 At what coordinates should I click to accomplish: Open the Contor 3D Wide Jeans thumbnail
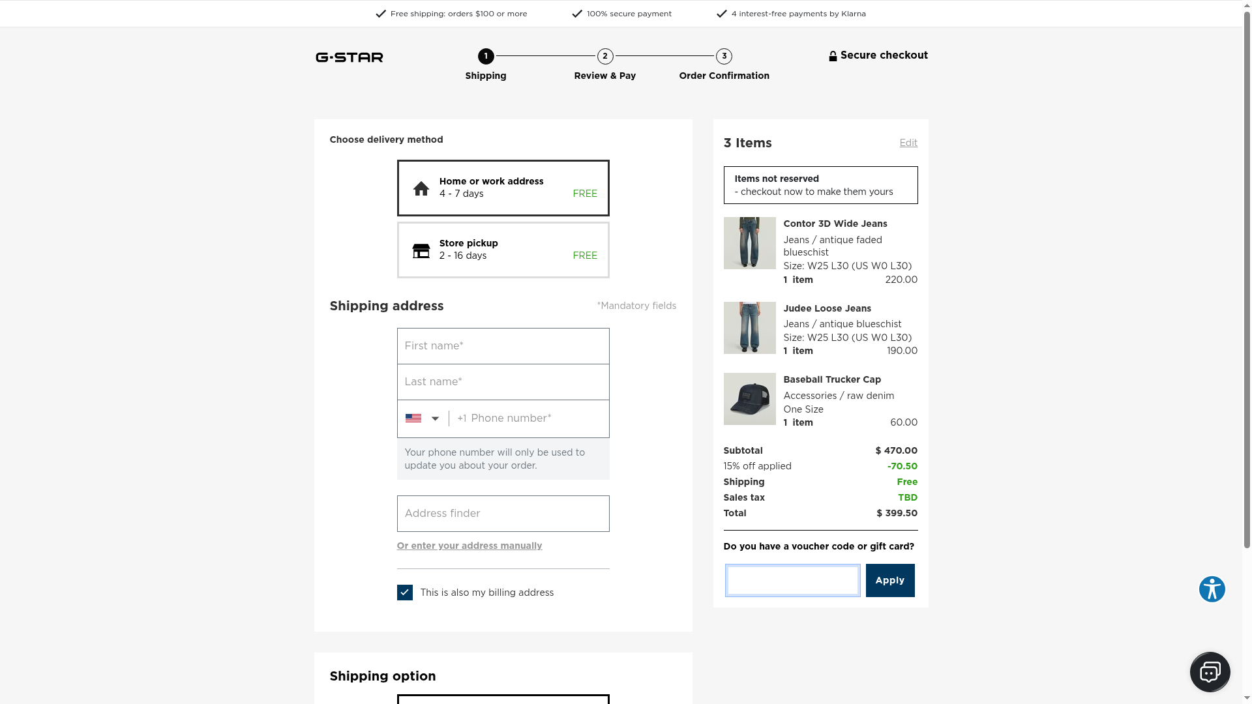[x=749, y=243]
